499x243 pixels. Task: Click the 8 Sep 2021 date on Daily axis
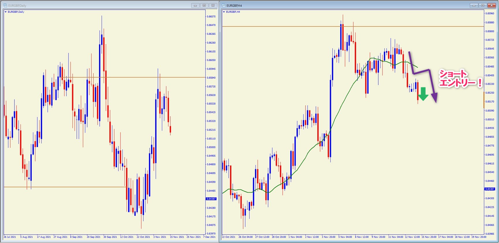76,237
